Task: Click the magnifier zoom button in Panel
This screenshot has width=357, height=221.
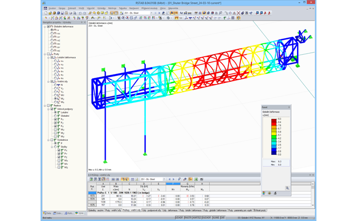Action: tap(287, 188)
